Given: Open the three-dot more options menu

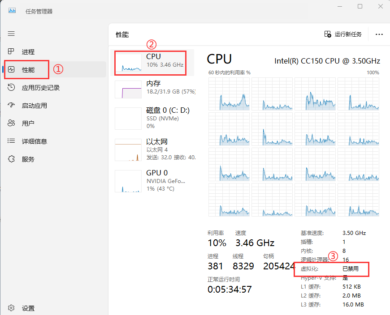Looking at the screenshot, I should (379, 34).
